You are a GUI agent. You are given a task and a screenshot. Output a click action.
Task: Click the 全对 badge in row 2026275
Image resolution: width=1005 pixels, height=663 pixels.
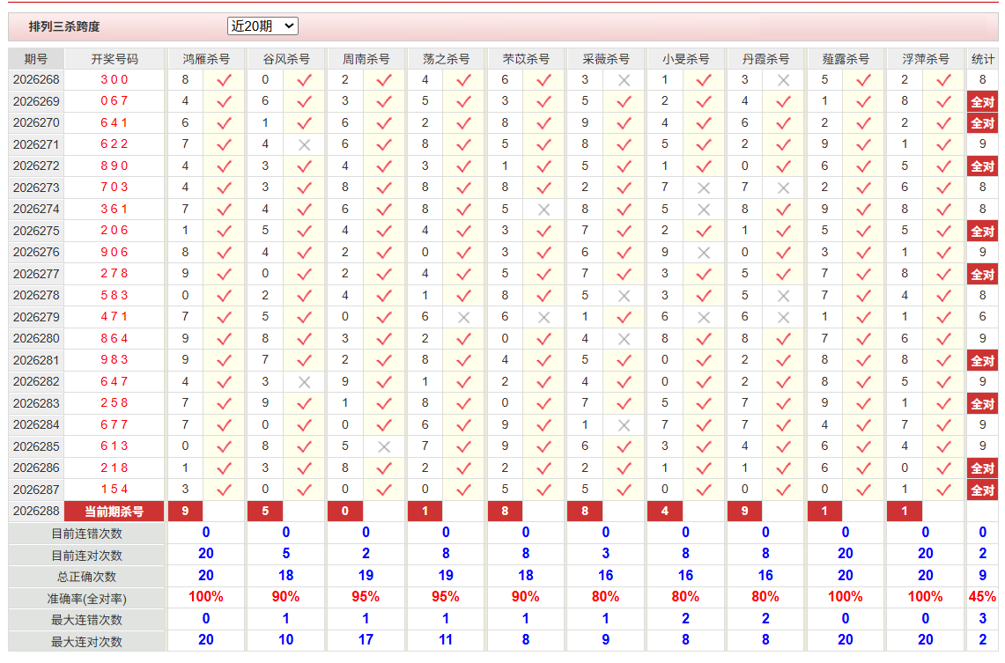pos(982,232)
